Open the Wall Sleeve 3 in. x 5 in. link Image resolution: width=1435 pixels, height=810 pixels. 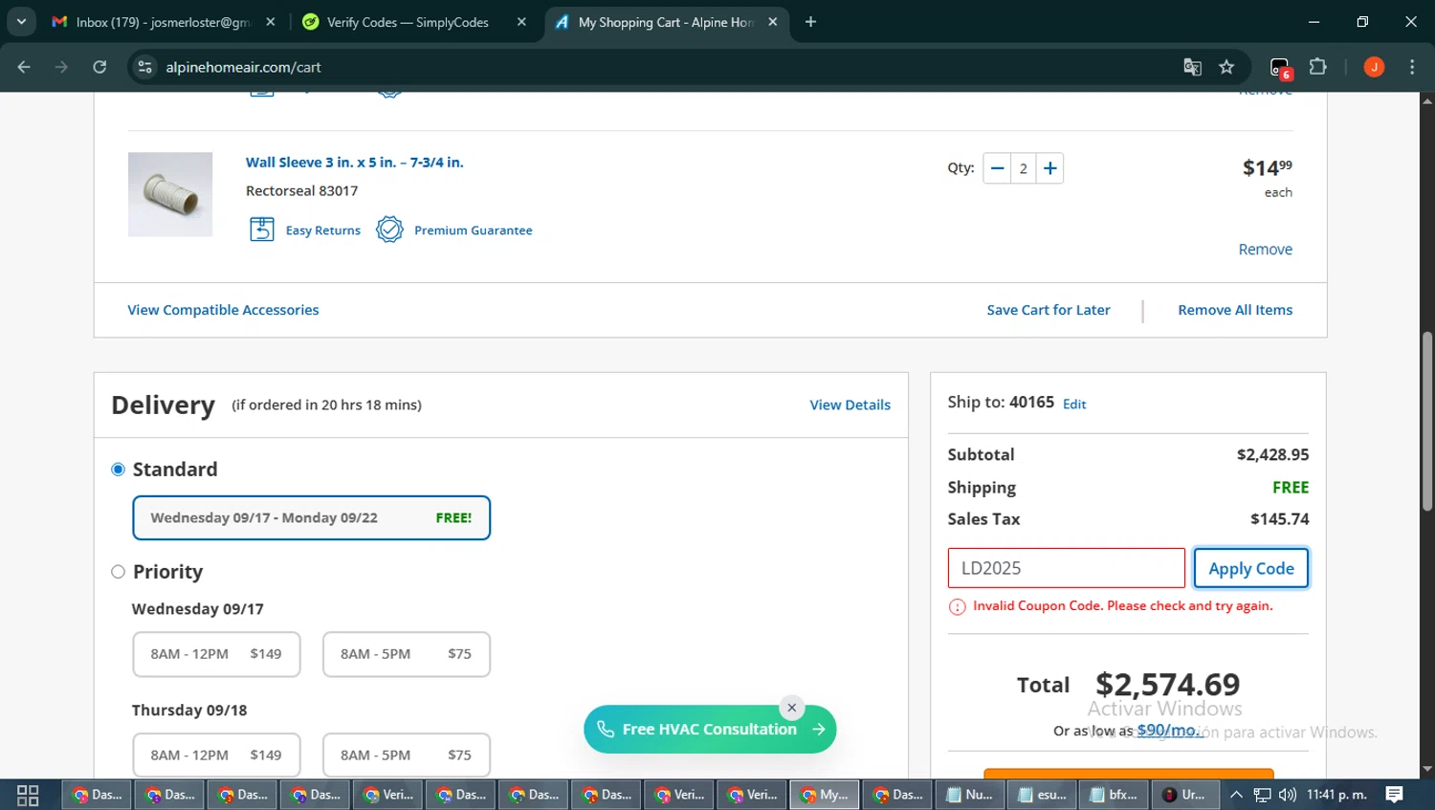pyautogui.click(x=354, y=163)
